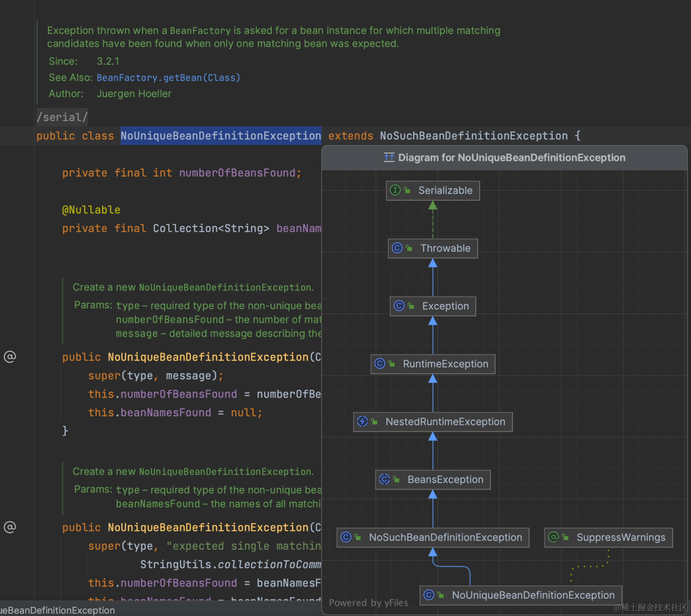The image size is (691, 616).
Task: Select the BeansException node in diagram
Action: click(433, 480)
